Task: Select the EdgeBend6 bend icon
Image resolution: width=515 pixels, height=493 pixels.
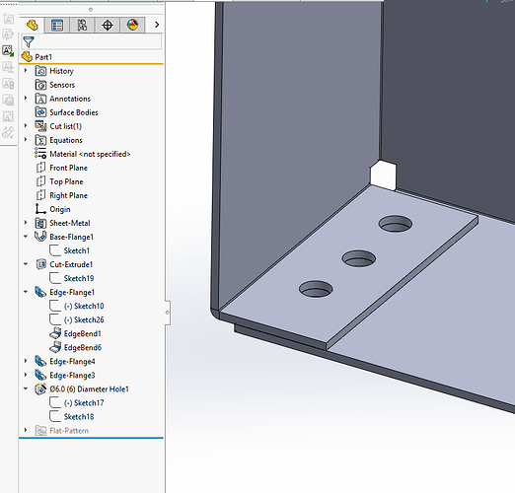Action: (x=55, y=347)
